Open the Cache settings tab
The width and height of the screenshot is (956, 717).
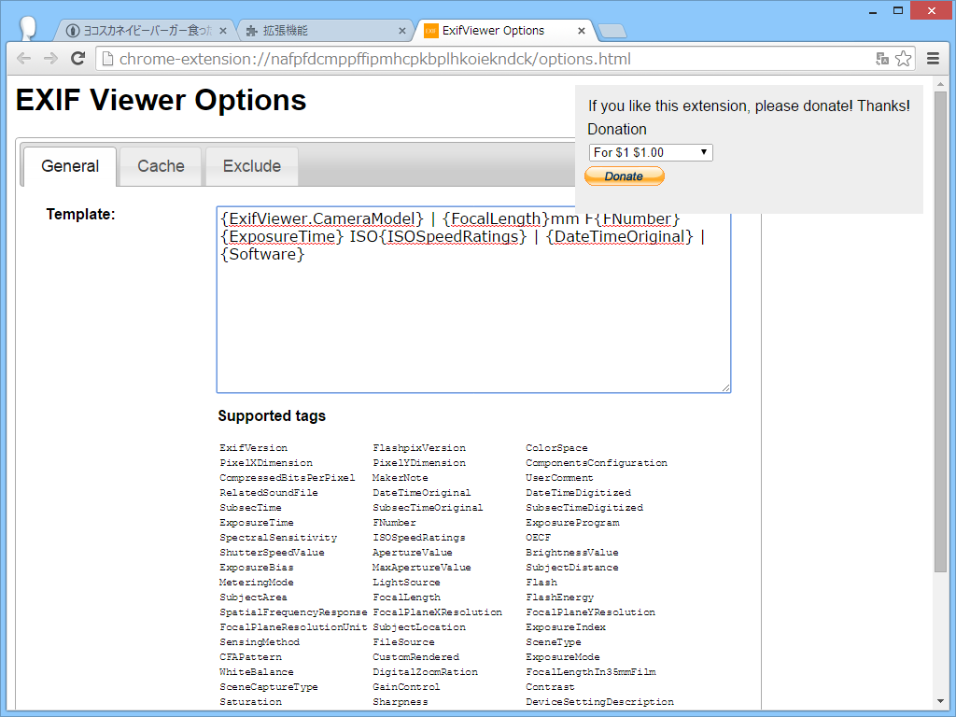(x=161, y=166)
